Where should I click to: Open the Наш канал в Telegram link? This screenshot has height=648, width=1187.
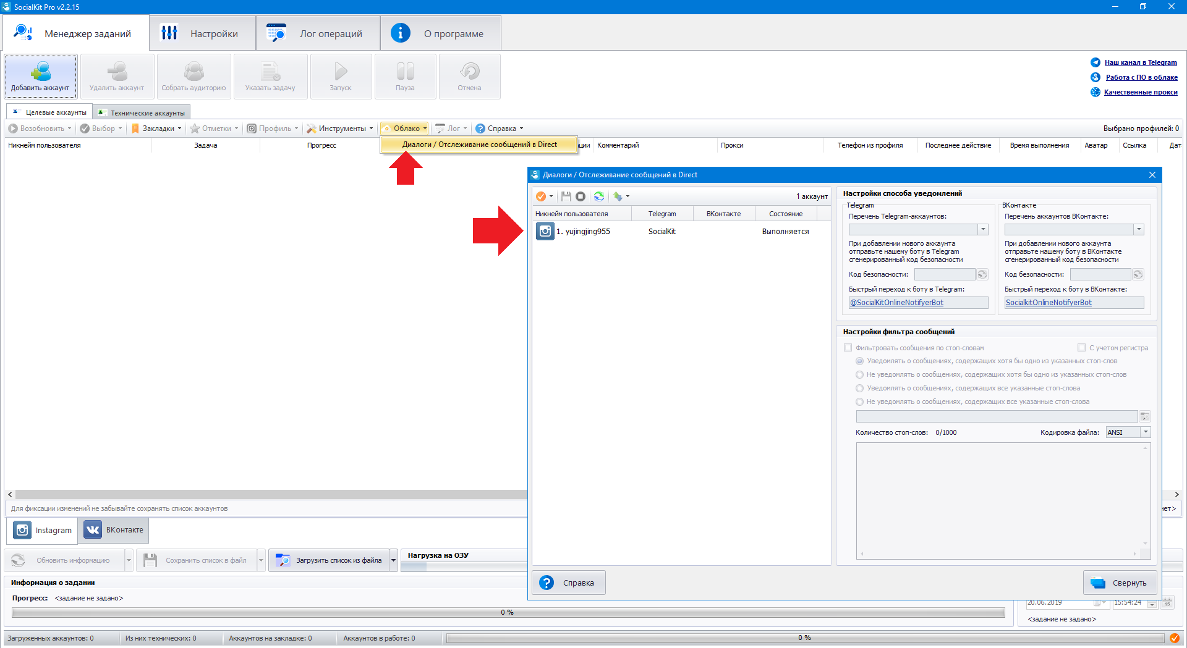click(x=1141, y=62)
